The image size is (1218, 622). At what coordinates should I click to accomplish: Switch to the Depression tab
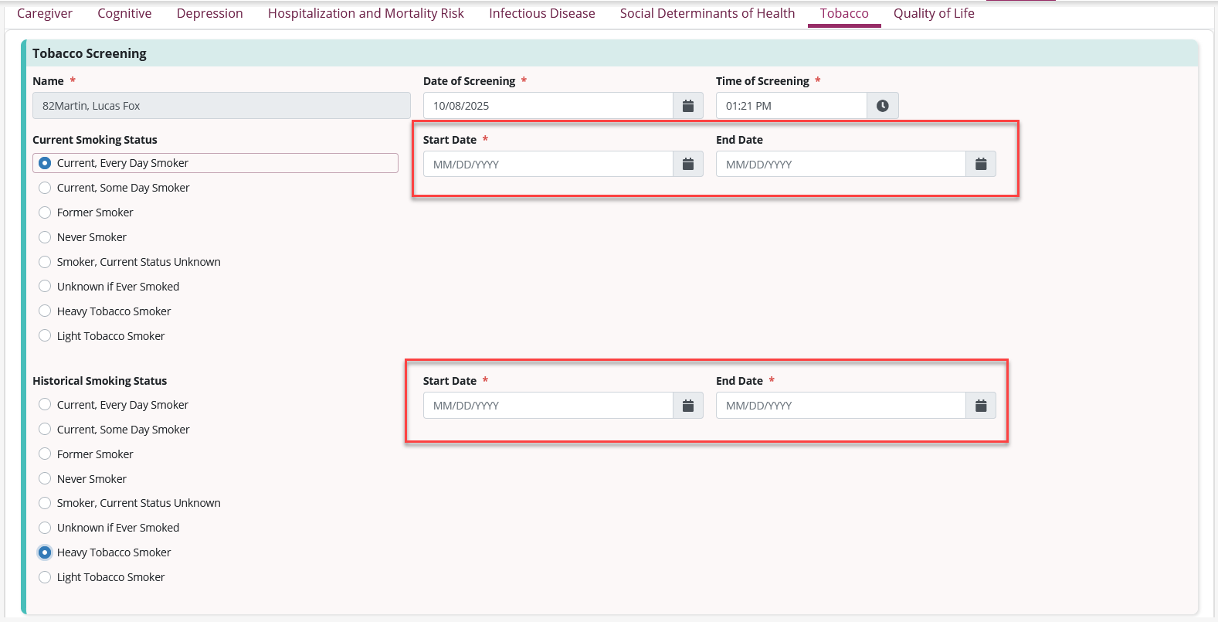pos(209,13)
